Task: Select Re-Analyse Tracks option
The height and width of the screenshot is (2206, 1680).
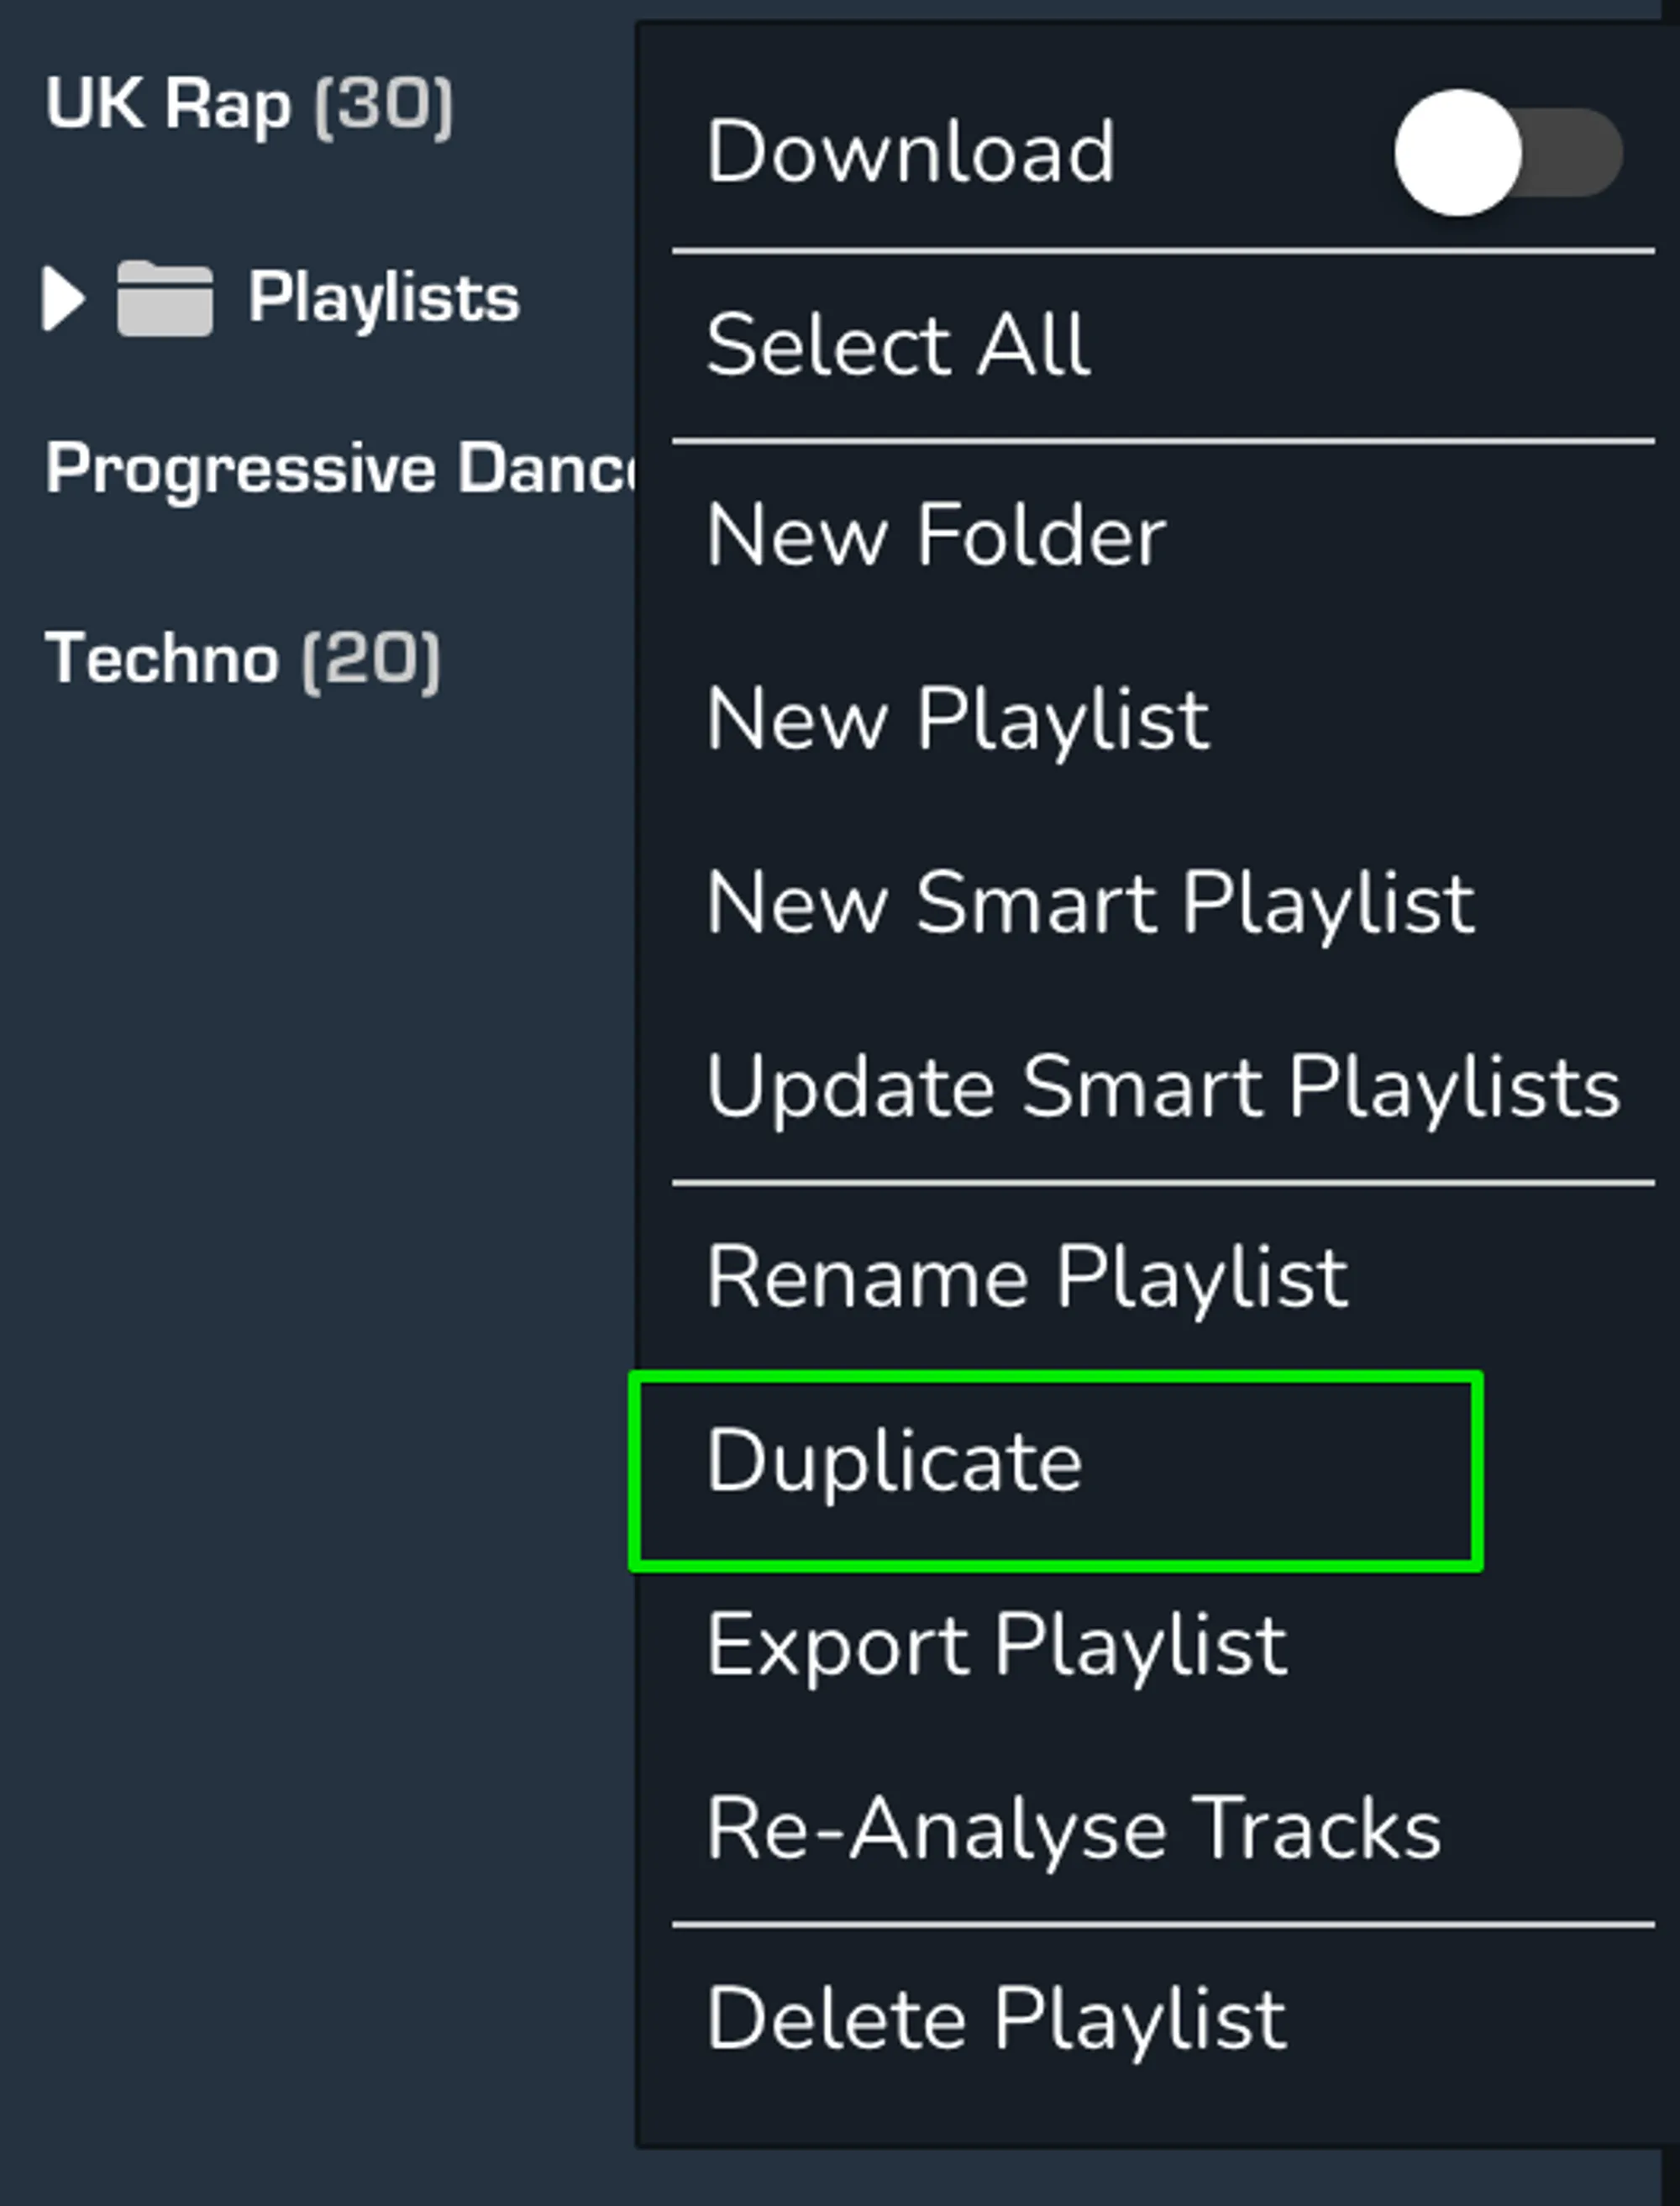Action: [x=1073, y=1830]
